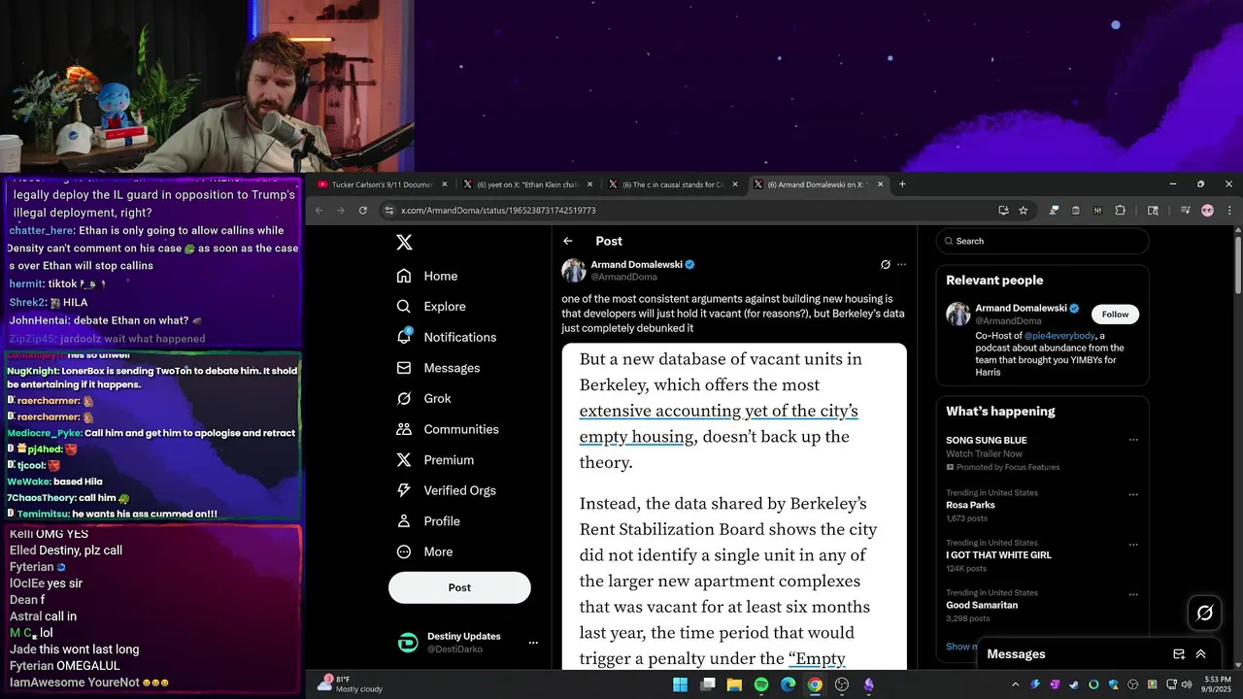Open three-dot menu on Armand's post

[901, 264]
